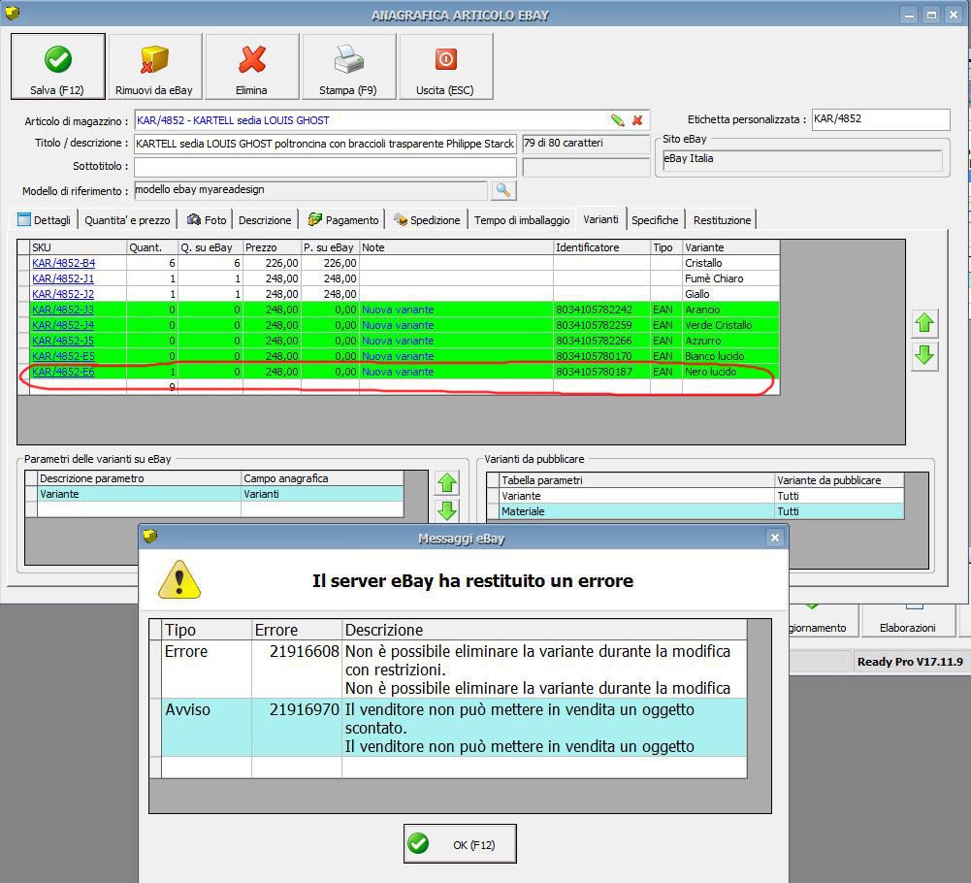Click Modello di riferimento field
The width and height of the screenshot is (971, 883).
coord(310,190)
